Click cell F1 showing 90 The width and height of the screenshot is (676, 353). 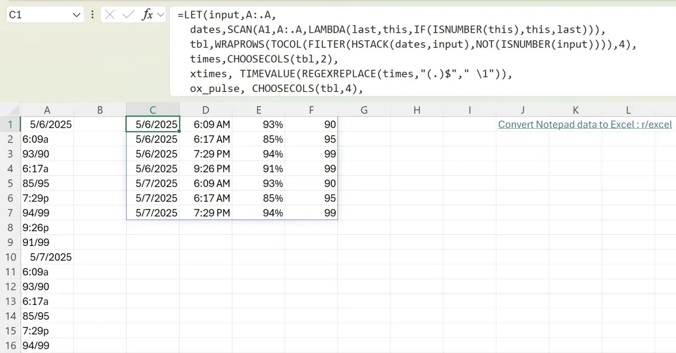click(311, 125)
